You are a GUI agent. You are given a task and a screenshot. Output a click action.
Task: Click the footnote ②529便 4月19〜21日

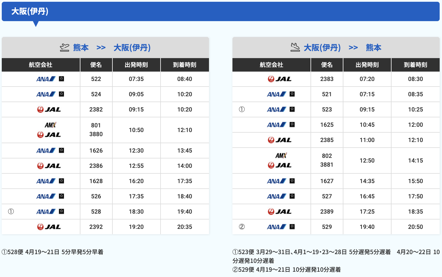click(x=287, y=270)
